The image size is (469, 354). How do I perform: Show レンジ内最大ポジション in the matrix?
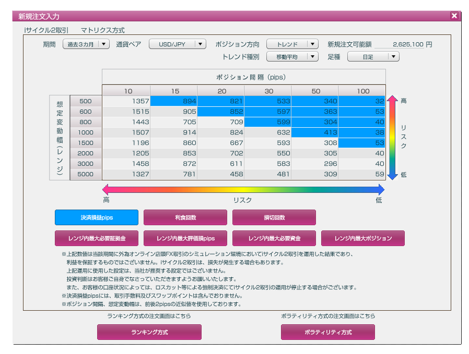(364, 238)
